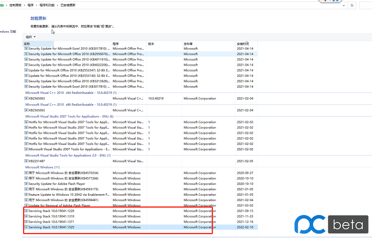This screenshot has height=238, width=372.
Task: Click install date 2021-02-05
Action: tap(245, 161)
